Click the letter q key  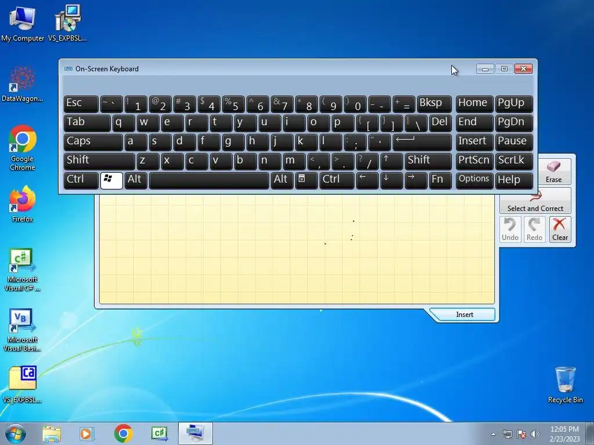(x=124, y=123)
